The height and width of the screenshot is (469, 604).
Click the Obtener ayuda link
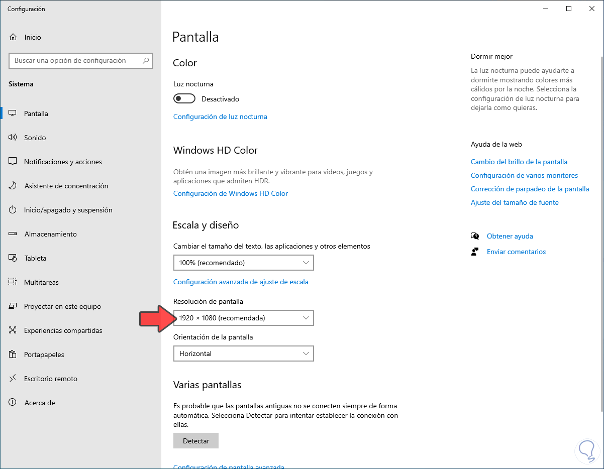[510, 236]
